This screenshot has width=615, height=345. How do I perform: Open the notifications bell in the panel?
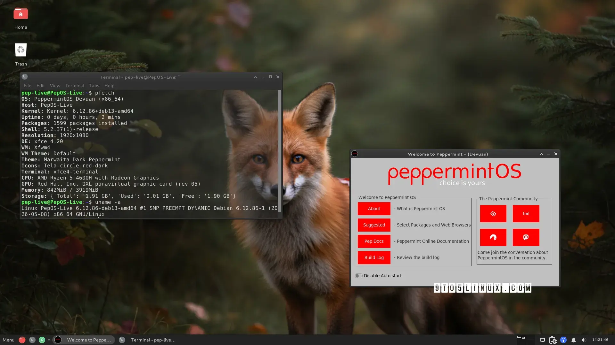click(574, 340)
